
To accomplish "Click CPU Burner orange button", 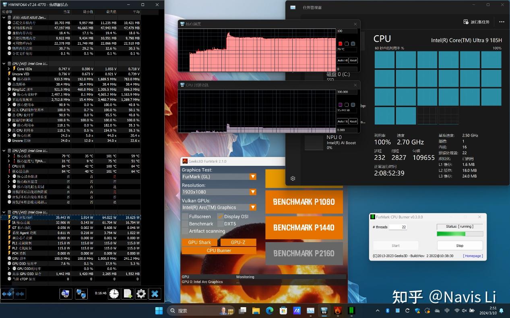I will [219, 250].
